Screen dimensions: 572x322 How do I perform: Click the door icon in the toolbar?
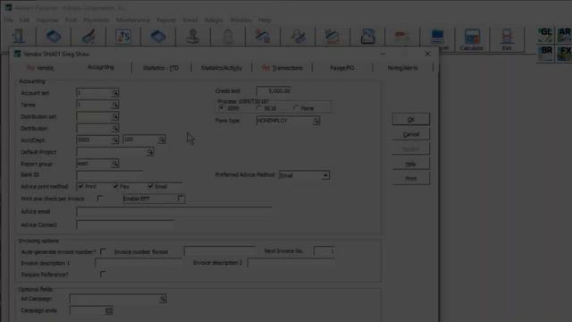coord(19,37)
